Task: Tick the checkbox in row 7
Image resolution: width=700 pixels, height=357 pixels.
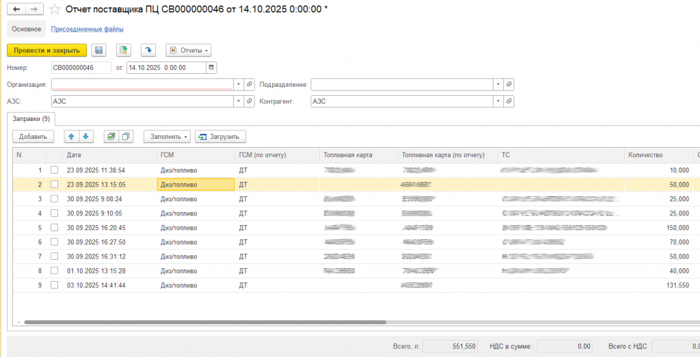Action: click(x=54, y=256)
